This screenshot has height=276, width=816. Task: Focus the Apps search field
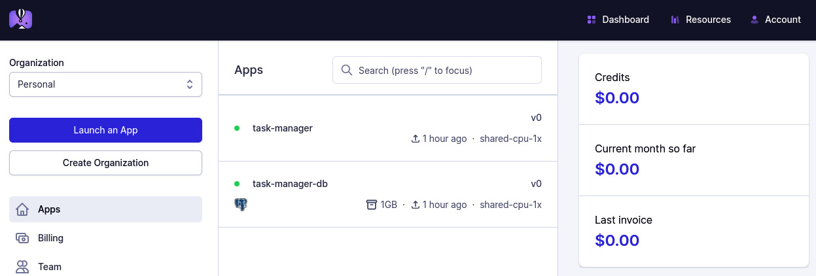pyautogui.click(x=437, y=70)
